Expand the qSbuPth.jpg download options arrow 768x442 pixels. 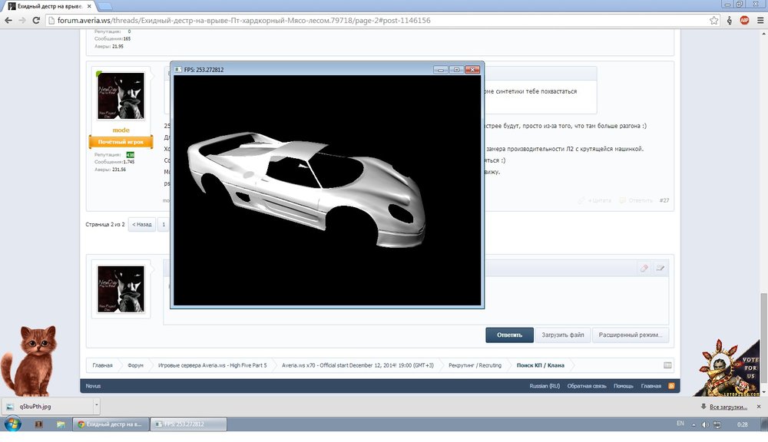click(x=95, y=405)
